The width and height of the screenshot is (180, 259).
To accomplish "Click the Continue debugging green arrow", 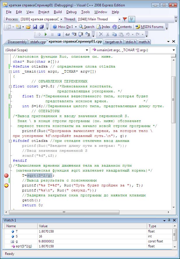I will point(46,34).
